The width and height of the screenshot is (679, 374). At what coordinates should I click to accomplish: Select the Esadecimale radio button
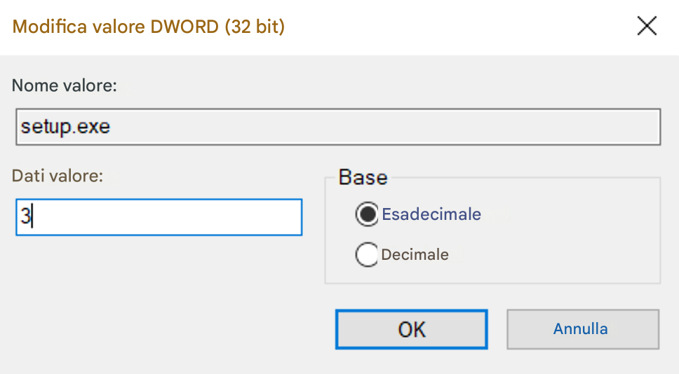tap(367, 214)
